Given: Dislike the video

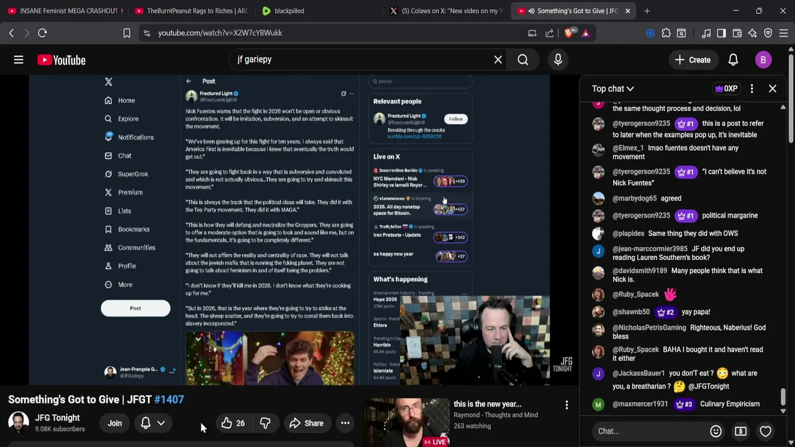Looking at the screenshot, I should pyautogui.click(x=265, y=423).
